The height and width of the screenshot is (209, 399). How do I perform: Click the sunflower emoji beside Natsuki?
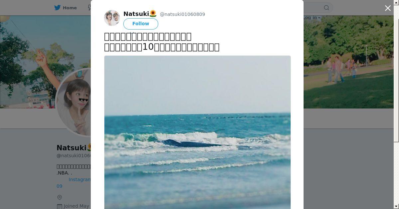coord(153,14)
